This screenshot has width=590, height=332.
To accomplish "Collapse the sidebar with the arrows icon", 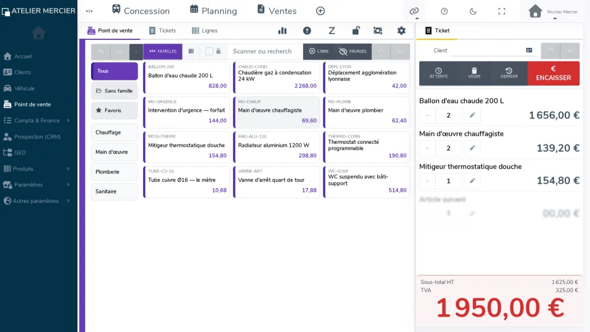I will (89, 11).
